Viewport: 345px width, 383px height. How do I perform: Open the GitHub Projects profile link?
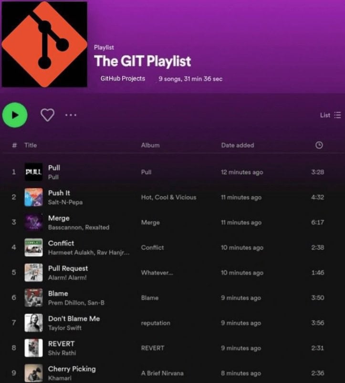(123, 79)
